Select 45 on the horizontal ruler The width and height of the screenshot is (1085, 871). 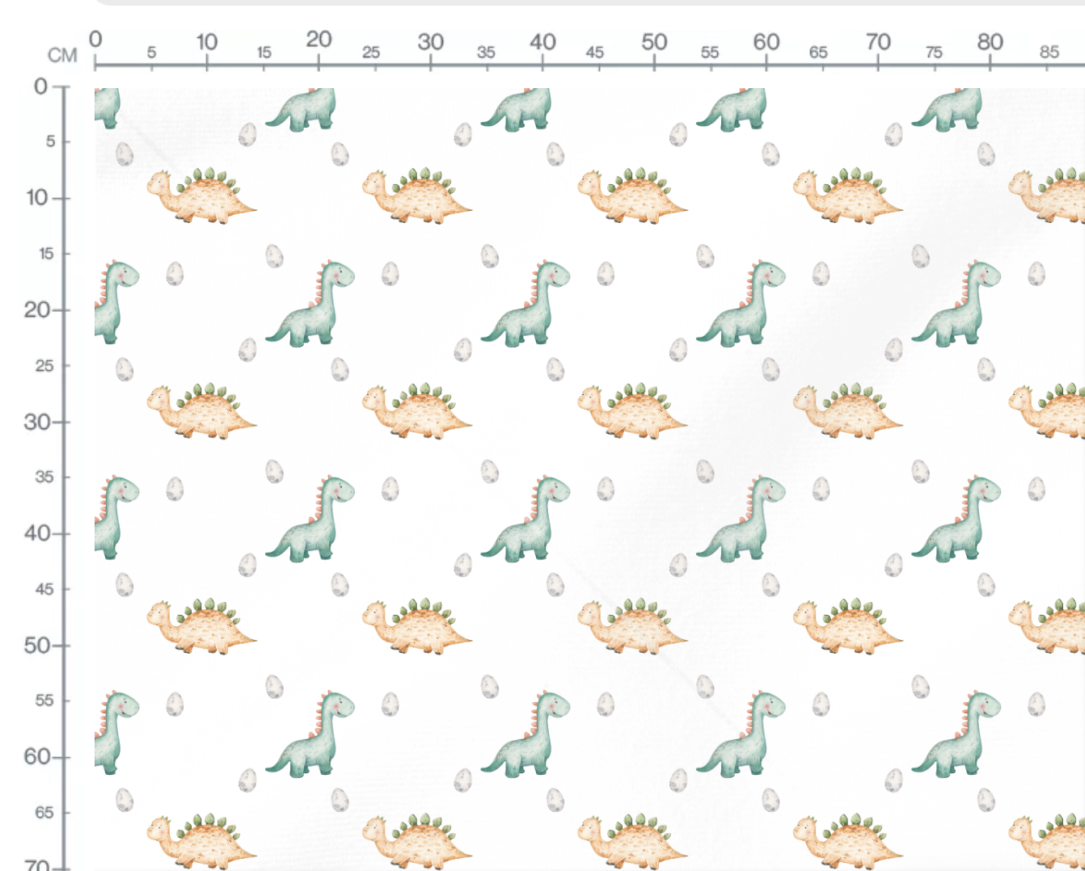click(x=595, y=52)
